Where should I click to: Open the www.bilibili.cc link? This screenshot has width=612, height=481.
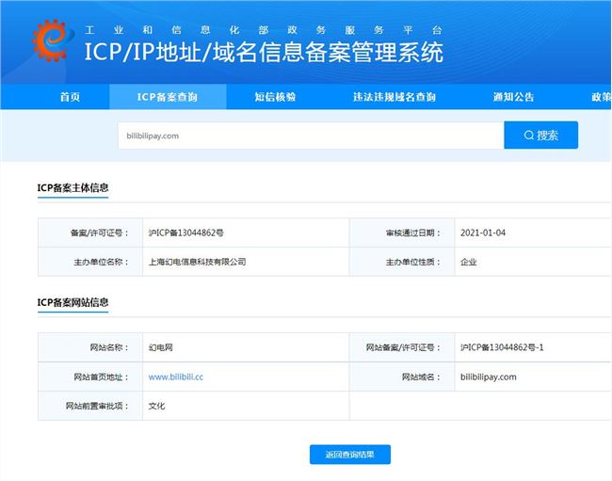tap(176, 377)
